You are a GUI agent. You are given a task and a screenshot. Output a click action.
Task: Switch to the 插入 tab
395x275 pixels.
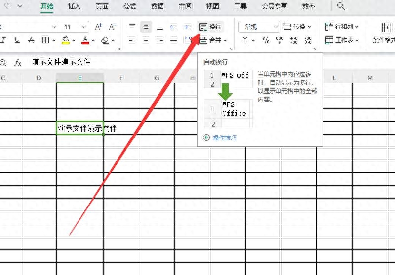coord(75,6)
